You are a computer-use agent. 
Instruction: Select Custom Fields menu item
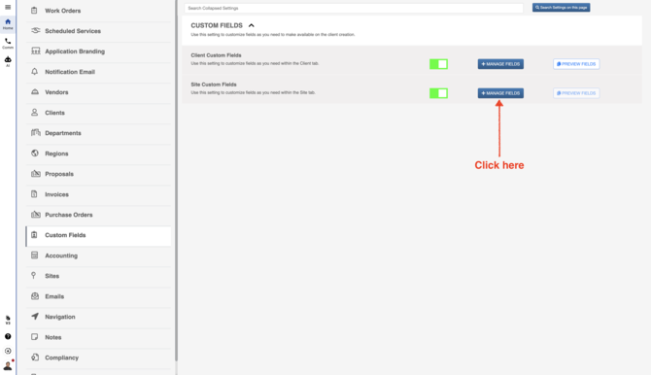pyautogui.click(x=98, y=235)
